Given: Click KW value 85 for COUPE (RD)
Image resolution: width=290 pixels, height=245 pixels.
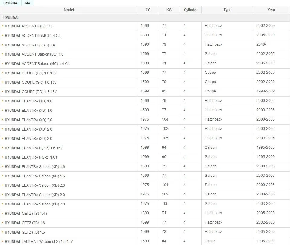Looking at the screenshot, I should (x=164, y=91).
